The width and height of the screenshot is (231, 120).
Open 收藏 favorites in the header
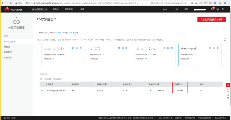click(82, 9)
